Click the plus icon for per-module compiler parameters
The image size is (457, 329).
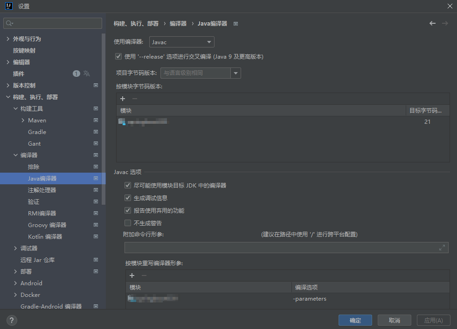click(x=132, y=275)
